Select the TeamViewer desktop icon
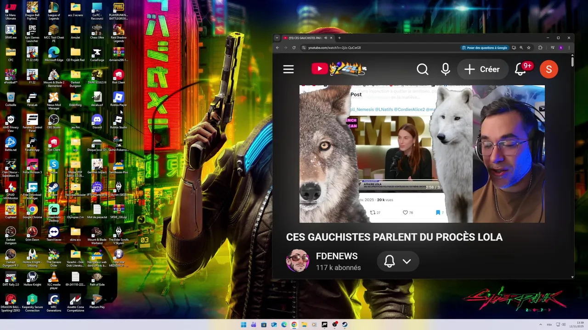Viewport: 588px width, 330px height. click(54, 234)
